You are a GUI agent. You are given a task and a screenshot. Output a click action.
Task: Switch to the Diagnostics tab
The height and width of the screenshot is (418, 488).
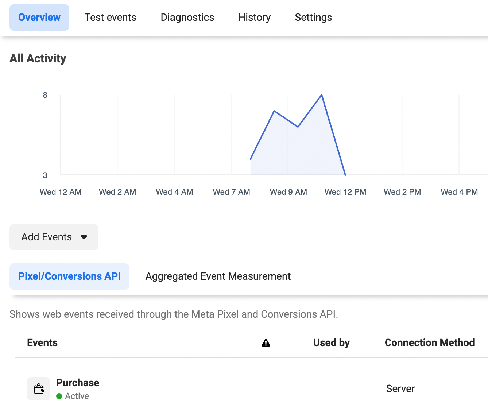tap(187, 18)
